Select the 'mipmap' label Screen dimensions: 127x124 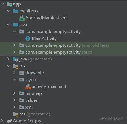pos(34,93)
